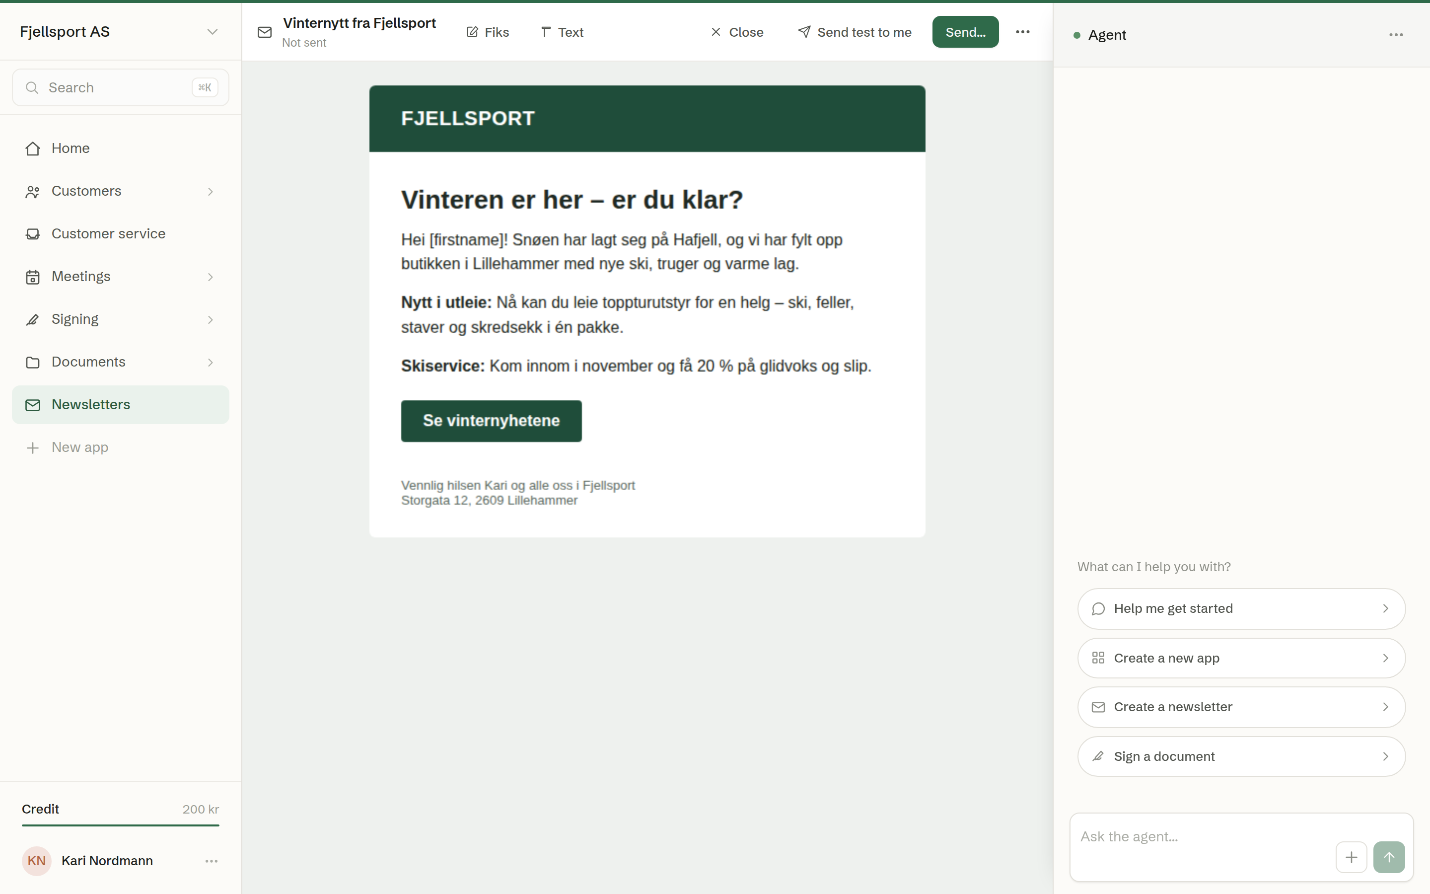Click the Meetings calendar icon
The image size is (1430, 894).
coord(33,277)
